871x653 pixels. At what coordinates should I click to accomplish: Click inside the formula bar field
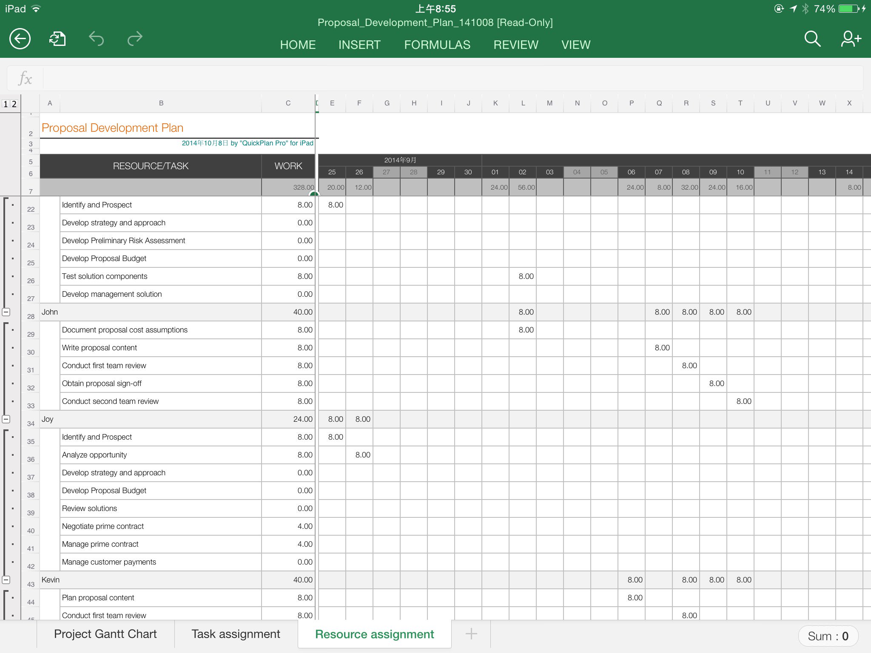451,79
